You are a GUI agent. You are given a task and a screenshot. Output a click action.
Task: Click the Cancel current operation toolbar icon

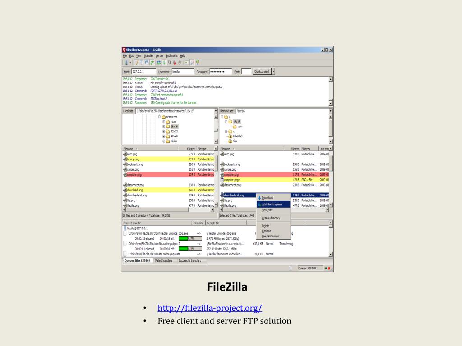169,63
